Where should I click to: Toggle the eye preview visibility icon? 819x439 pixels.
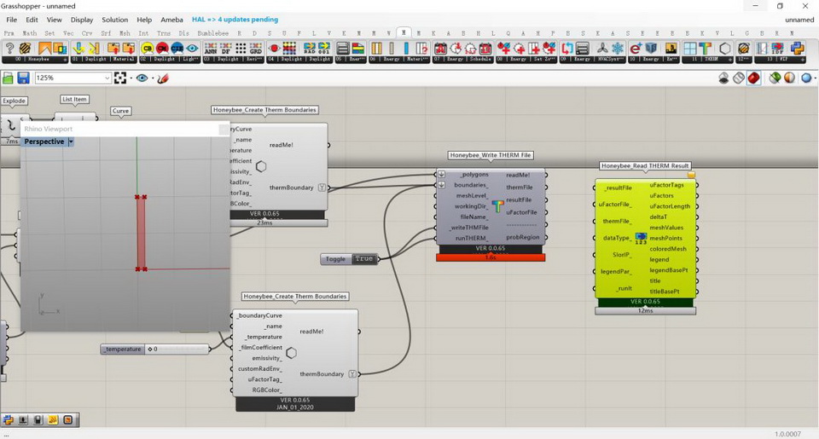pyautogui.click(x=141, y=78)
